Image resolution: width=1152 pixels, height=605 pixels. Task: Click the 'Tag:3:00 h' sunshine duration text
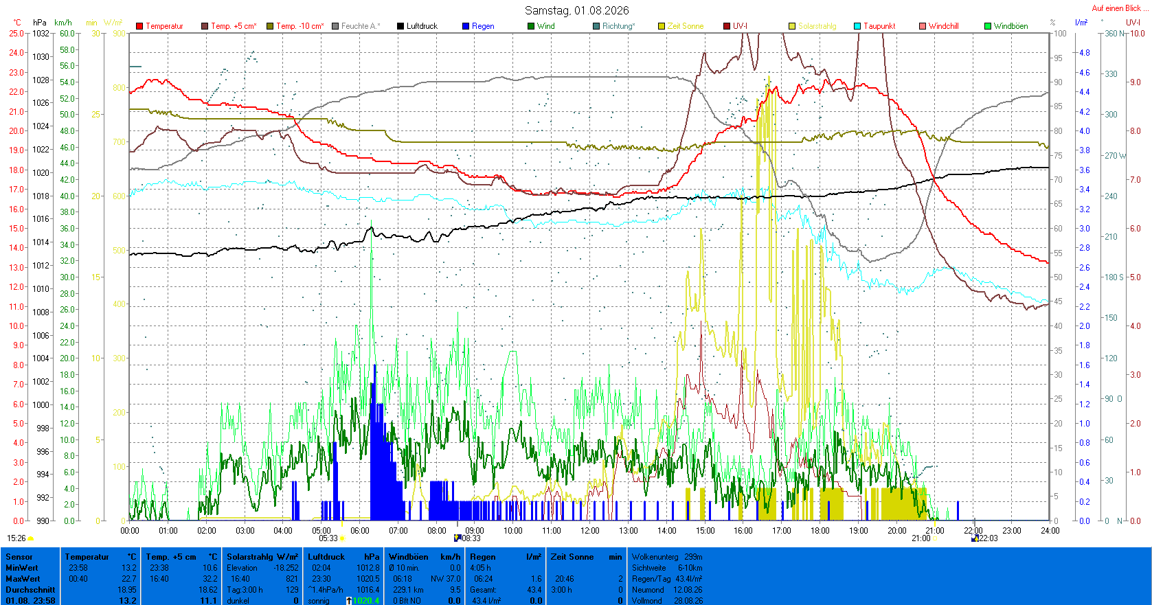point(245,590)
